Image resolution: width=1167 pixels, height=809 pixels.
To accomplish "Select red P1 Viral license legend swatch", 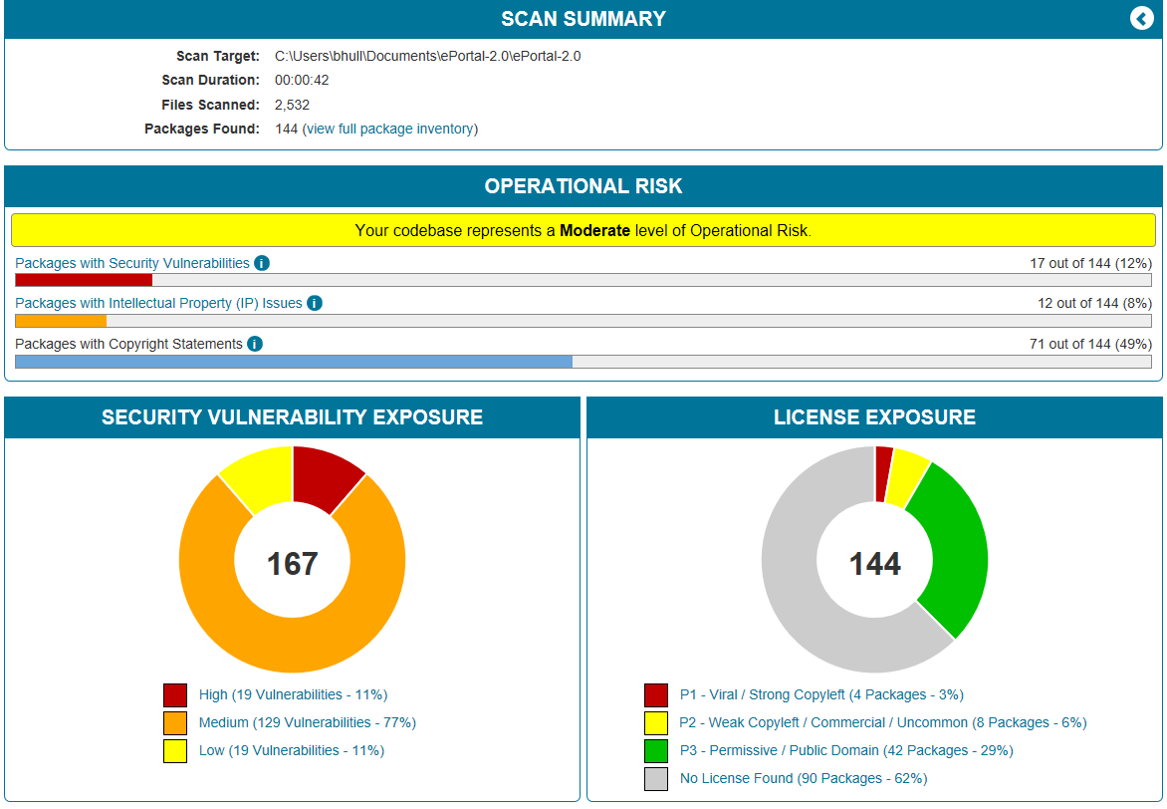I will click(x=656, y=695).
